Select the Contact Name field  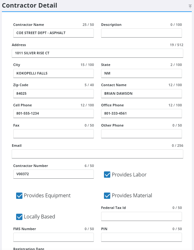pos(141,94)
